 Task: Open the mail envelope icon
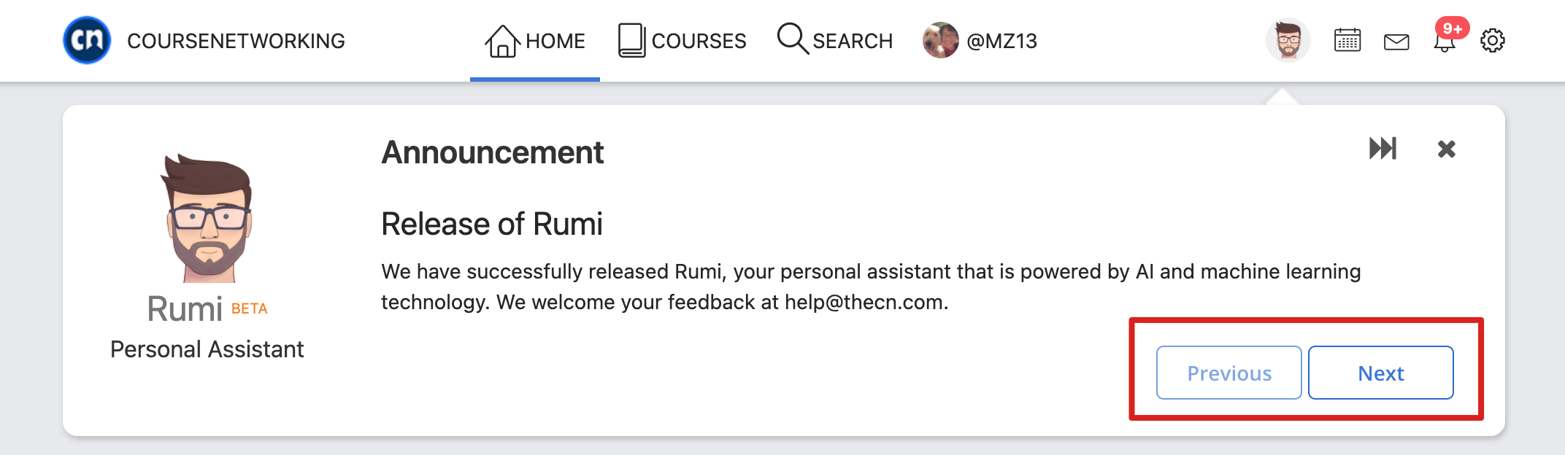[1396, 42]
